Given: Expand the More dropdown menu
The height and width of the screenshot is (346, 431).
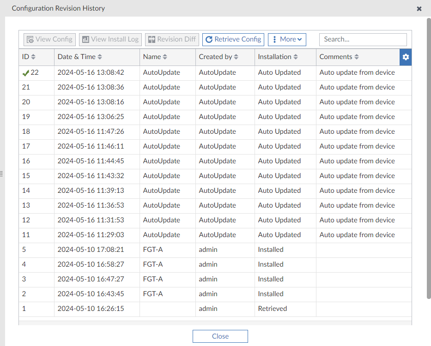Looking at the screenshot, I should (287, 39).
